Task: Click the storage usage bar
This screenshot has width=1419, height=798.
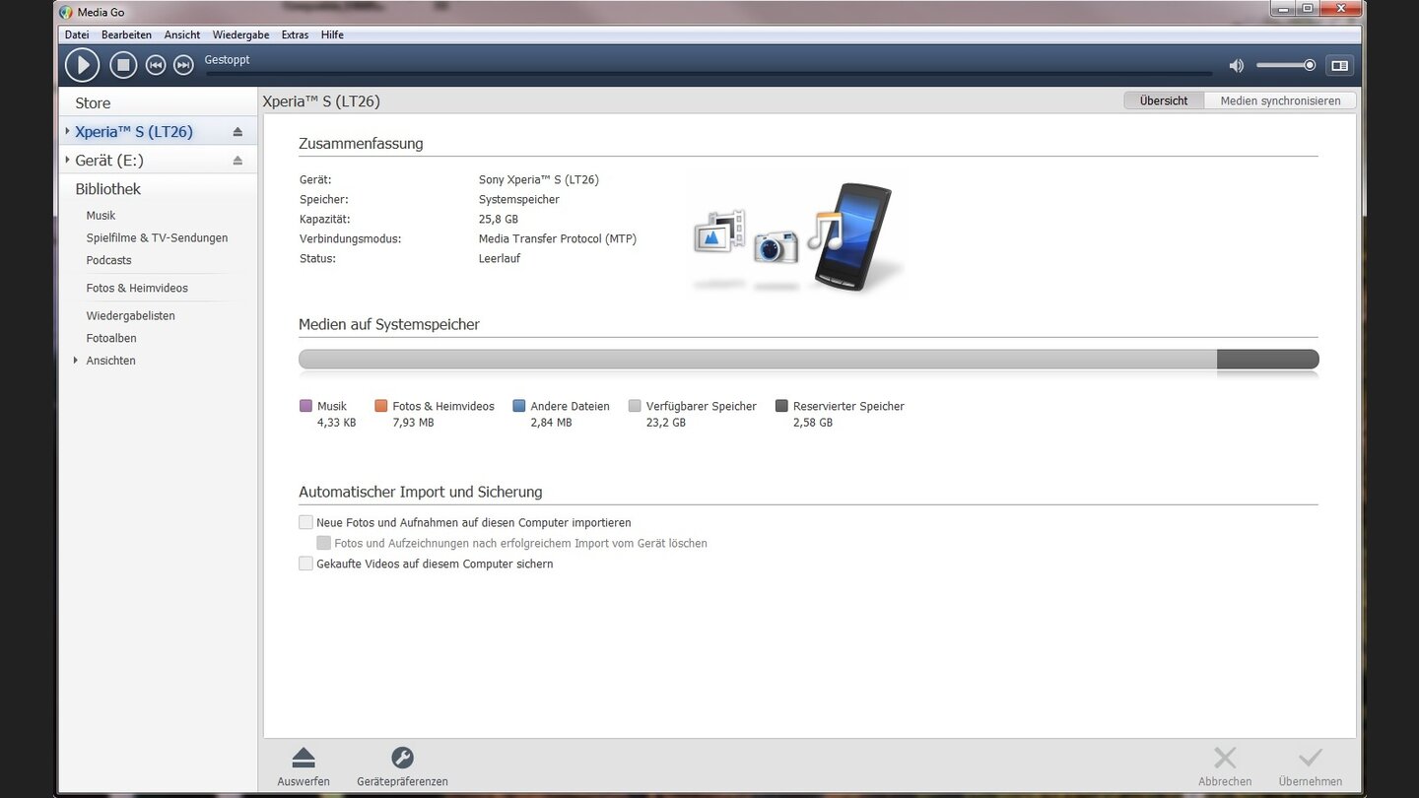Action: point(808,360)
